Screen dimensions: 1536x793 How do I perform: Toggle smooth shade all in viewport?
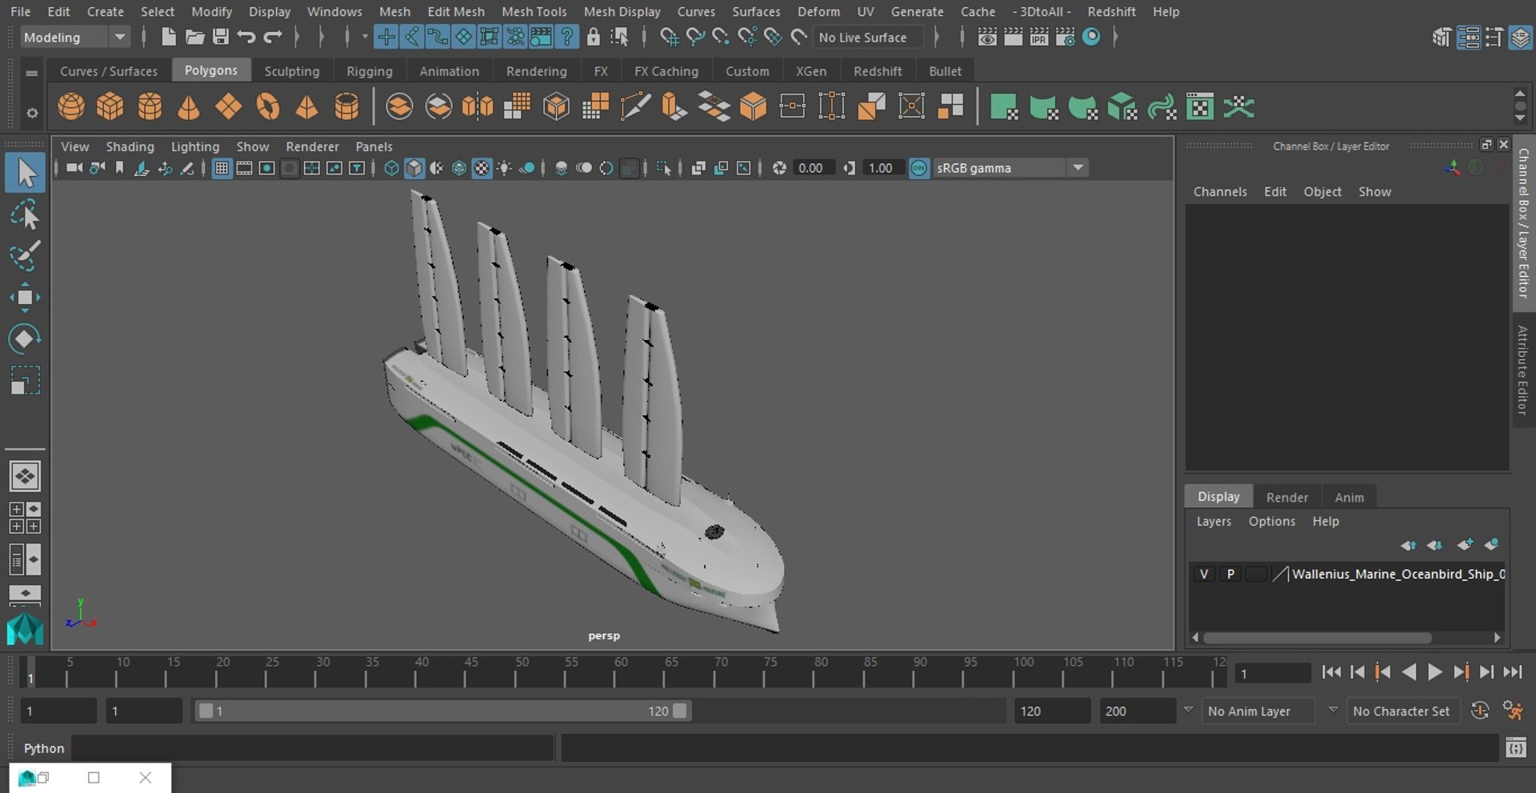tap(414, 168)
